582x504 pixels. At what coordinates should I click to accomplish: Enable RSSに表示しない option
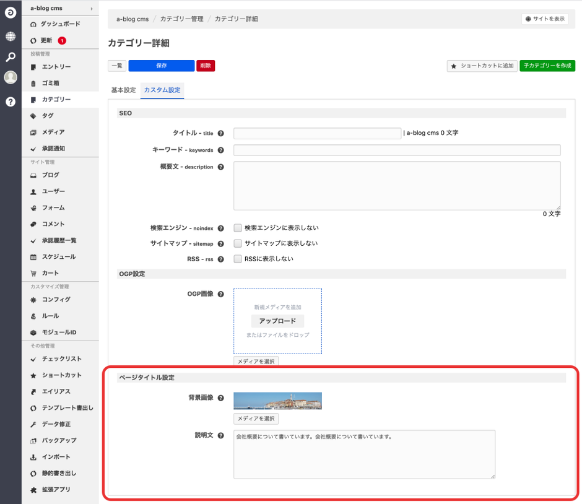pos(237,259)
